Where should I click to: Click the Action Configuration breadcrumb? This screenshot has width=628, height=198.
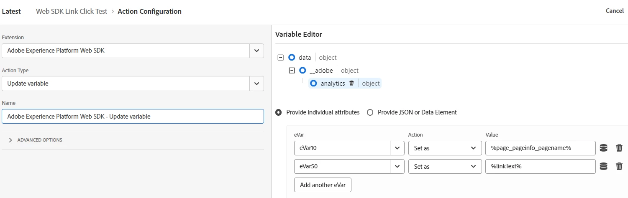pos(150,11)
